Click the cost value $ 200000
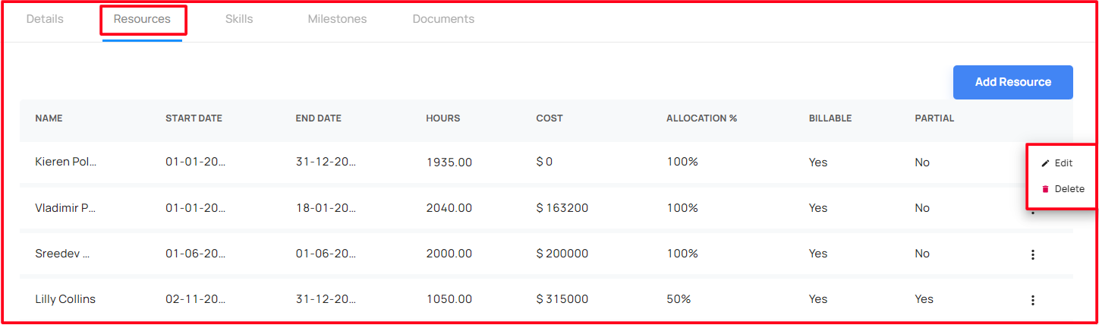Image resolution: width=1099 pixels, height=325 pixels. pyautogui.click(x=562, y=254)
